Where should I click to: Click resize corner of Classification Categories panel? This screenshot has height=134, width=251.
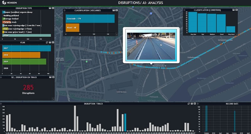(116, 34)
